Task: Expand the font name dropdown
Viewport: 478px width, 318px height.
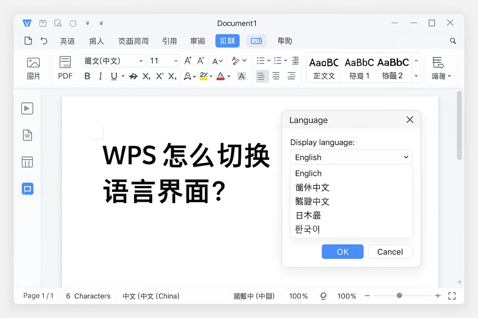Action: [112, 60]
